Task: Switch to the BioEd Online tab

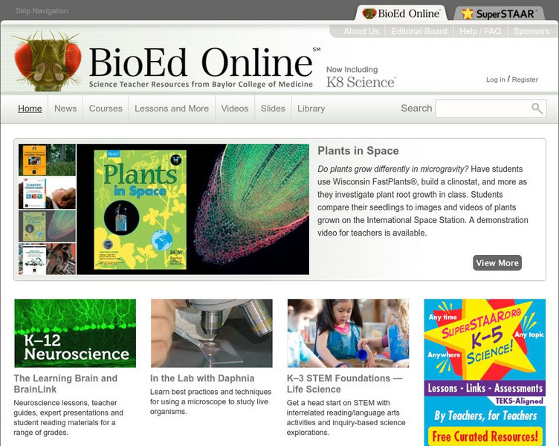Action: pyautogui.click(x=401, y=13)
